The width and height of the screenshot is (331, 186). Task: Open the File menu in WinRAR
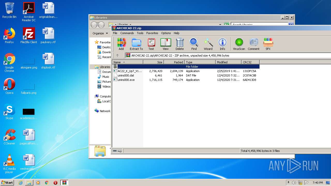[115, 33]
